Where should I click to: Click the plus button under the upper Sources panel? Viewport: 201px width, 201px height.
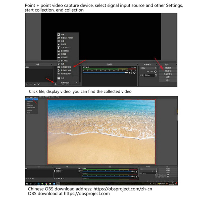pyautogui.click(x=55, y=84)
